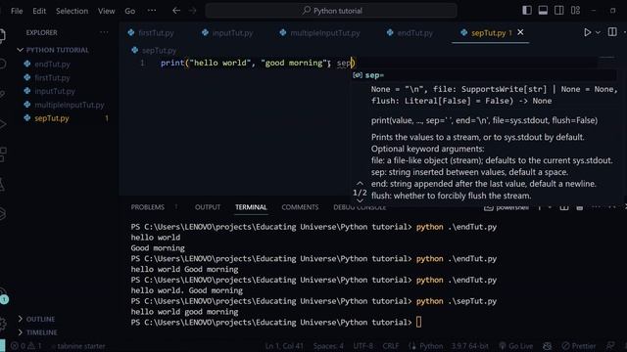Show more menu items via ellipsis
The image size is (627, 352).
152,11
